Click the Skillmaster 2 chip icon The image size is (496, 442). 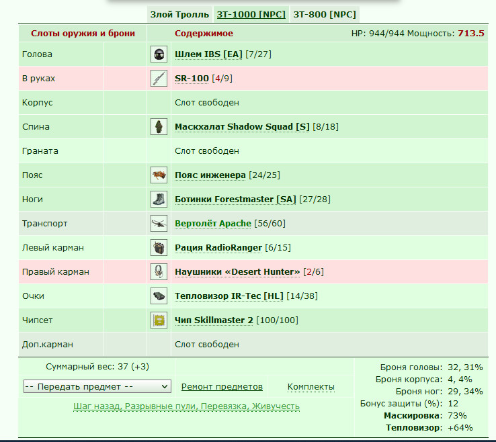click(159, 320)
